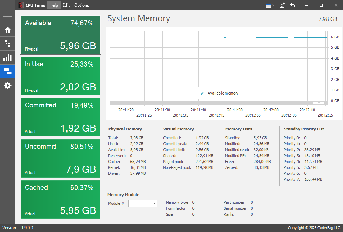The width and height of the screenshot is (343, 232).
Task: Open the hamburger sidebar menu
Action: (x=8, y=16)
